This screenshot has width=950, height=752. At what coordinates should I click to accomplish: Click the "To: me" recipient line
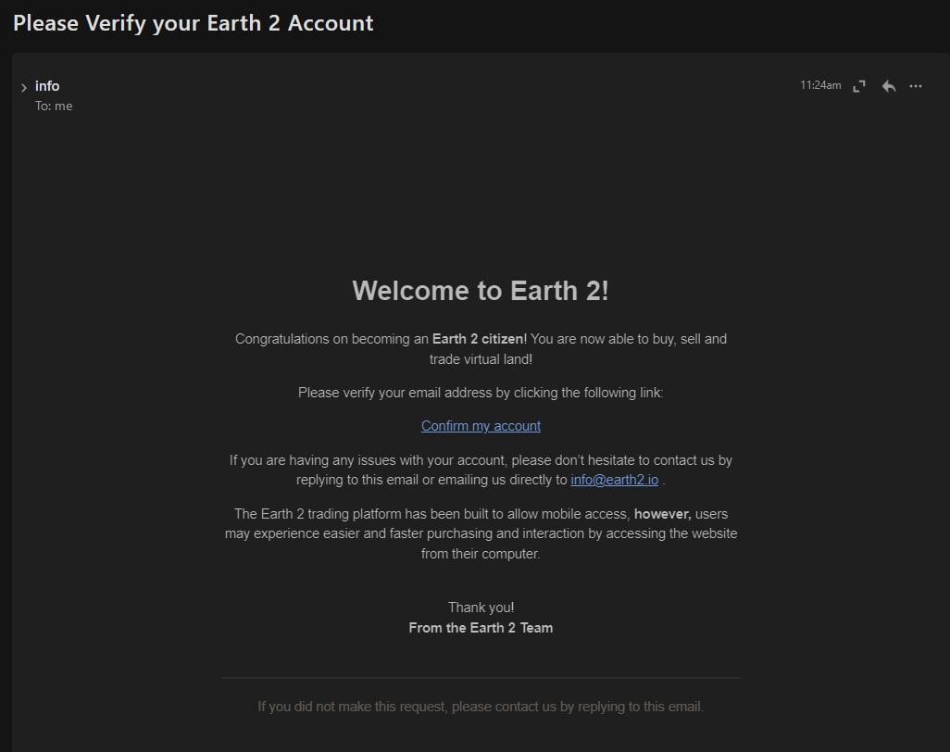point(54,106)
